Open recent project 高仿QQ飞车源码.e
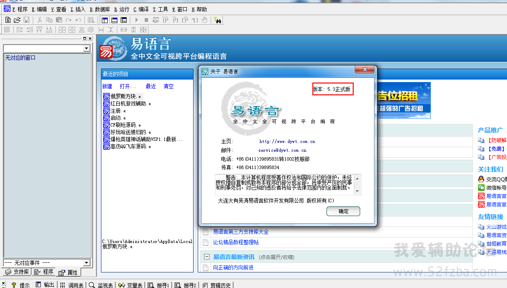Screen dimensions: 507x288 point(127,146)
